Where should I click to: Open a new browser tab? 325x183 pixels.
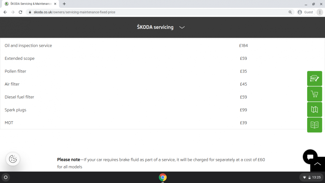click(64, 4)
